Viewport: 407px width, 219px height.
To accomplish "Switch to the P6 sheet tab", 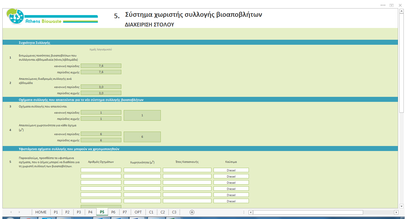I will coord(113,212).
